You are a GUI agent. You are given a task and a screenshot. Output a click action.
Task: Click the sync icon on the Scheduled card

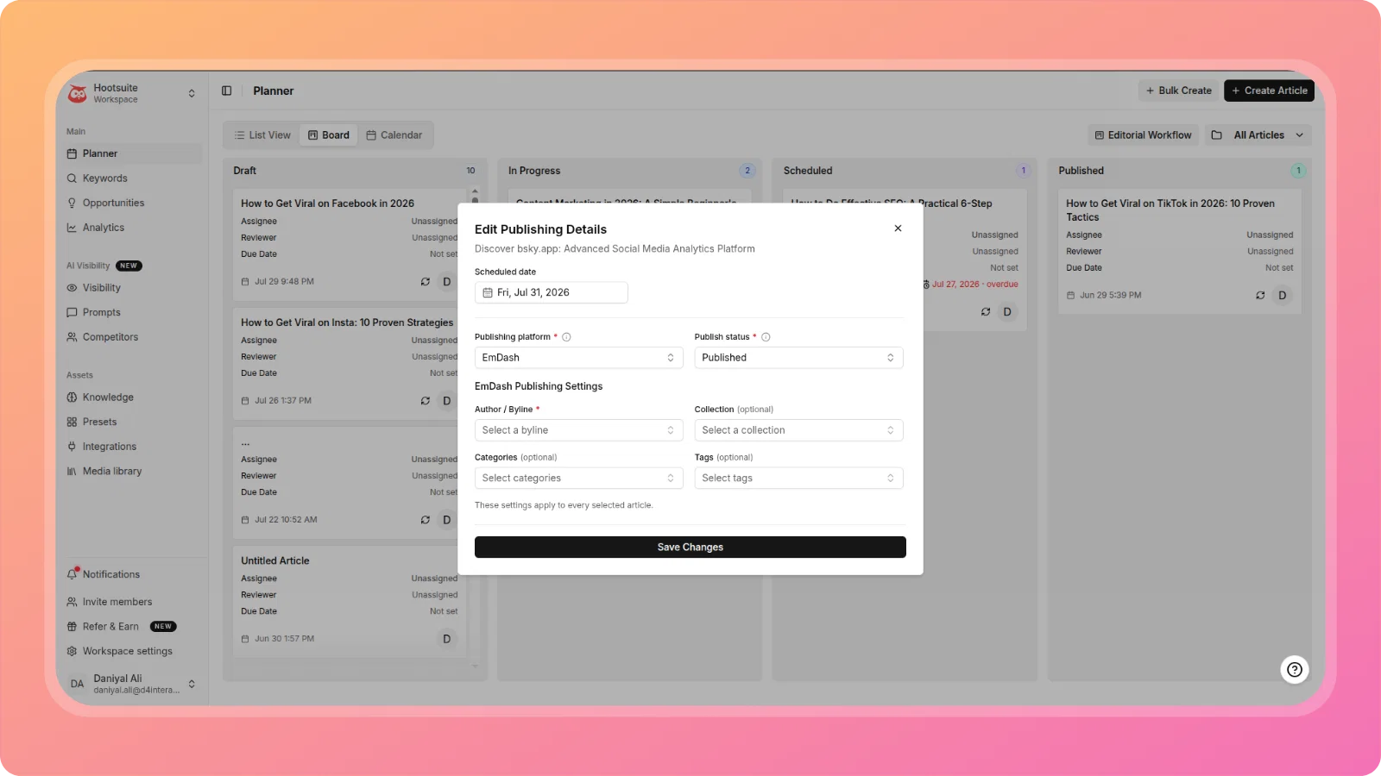click(x=986, y=312)
